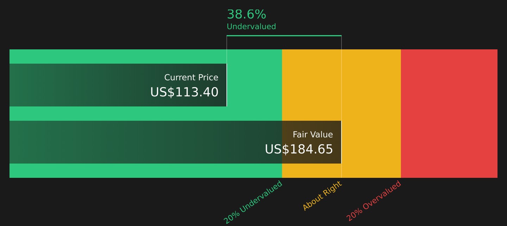This screenshot has height=226, width=507.
Task: Click the yellow zone right of fair value line
Action: 371,113
